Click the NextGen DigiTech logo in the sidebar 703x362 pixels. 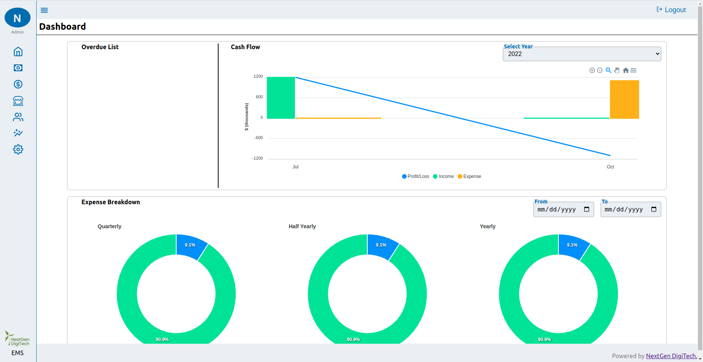click(17, 338)
